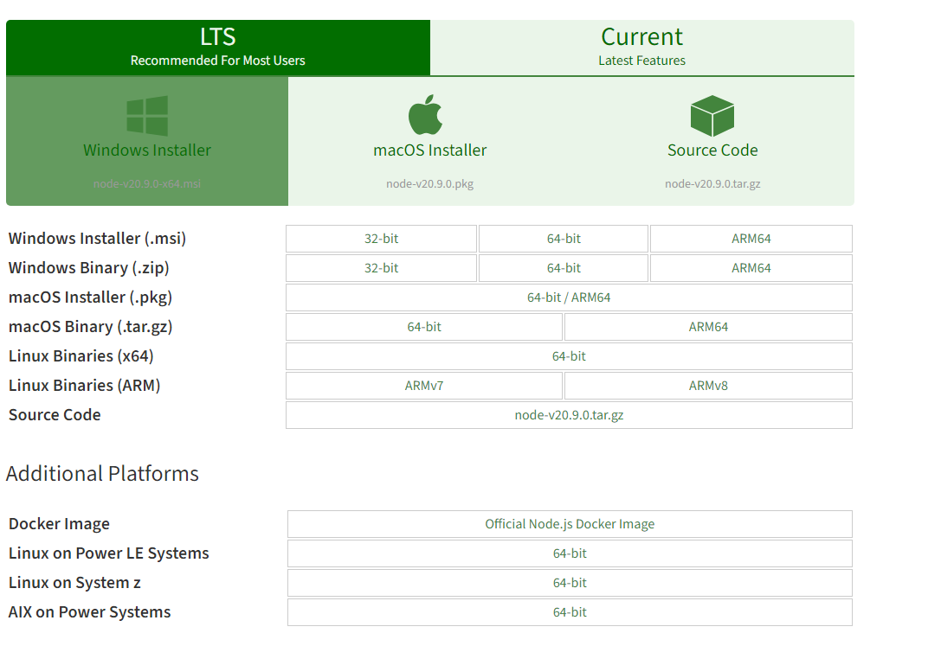Screen dimensions: 941x646
Task: Download node-v20.9.0-x64.msi file name
Action: click(x=147, y=184)
